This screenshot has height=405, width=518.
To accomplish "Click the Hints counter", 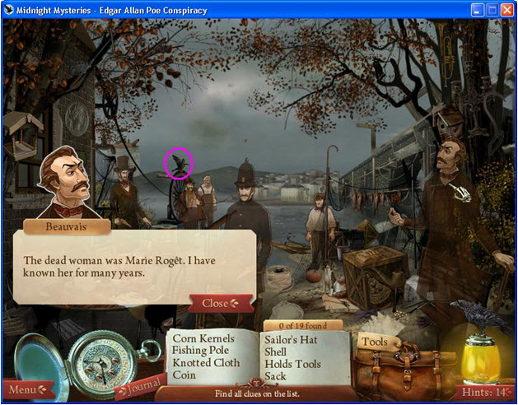I will tap(484, 392).
